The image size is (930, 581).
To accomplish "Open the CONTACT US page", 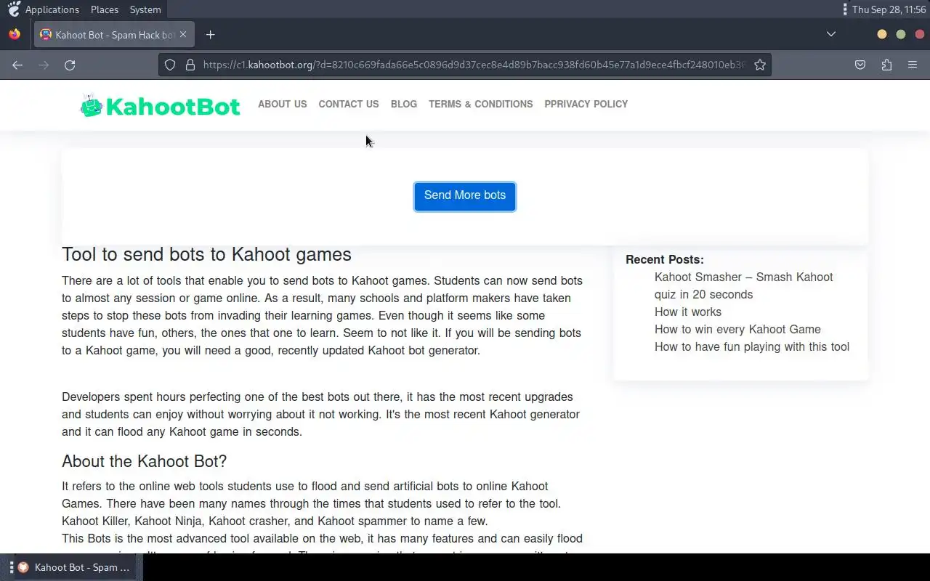I will [349, 104].
